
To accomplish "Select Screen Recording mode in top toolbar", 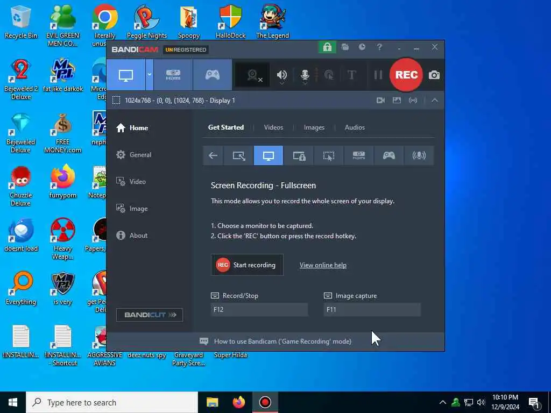I will coord(126,75).
